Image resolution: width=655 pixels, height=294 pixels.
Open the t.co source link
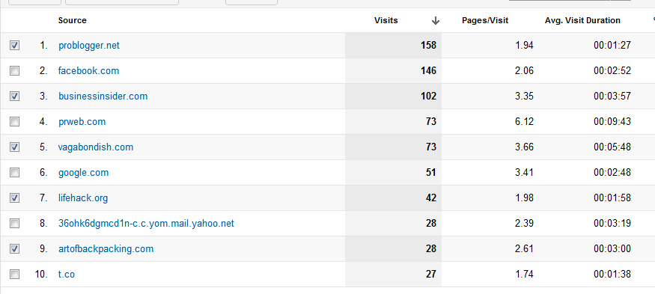(x=67, y=275)
